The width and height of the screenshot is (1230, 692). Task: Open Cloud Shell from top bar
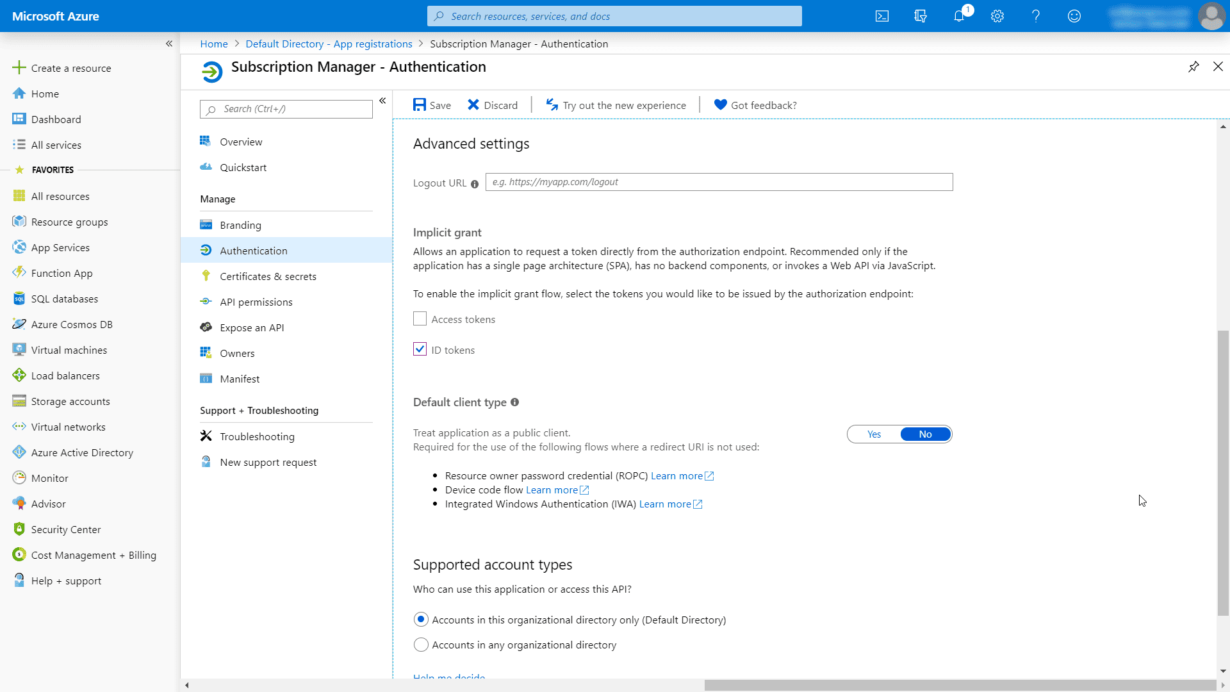click(882, 16)
